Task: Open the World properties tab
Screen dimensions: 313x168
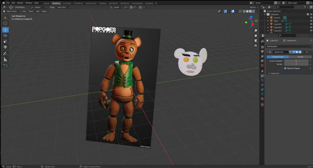Action: (x=262, y=65)
